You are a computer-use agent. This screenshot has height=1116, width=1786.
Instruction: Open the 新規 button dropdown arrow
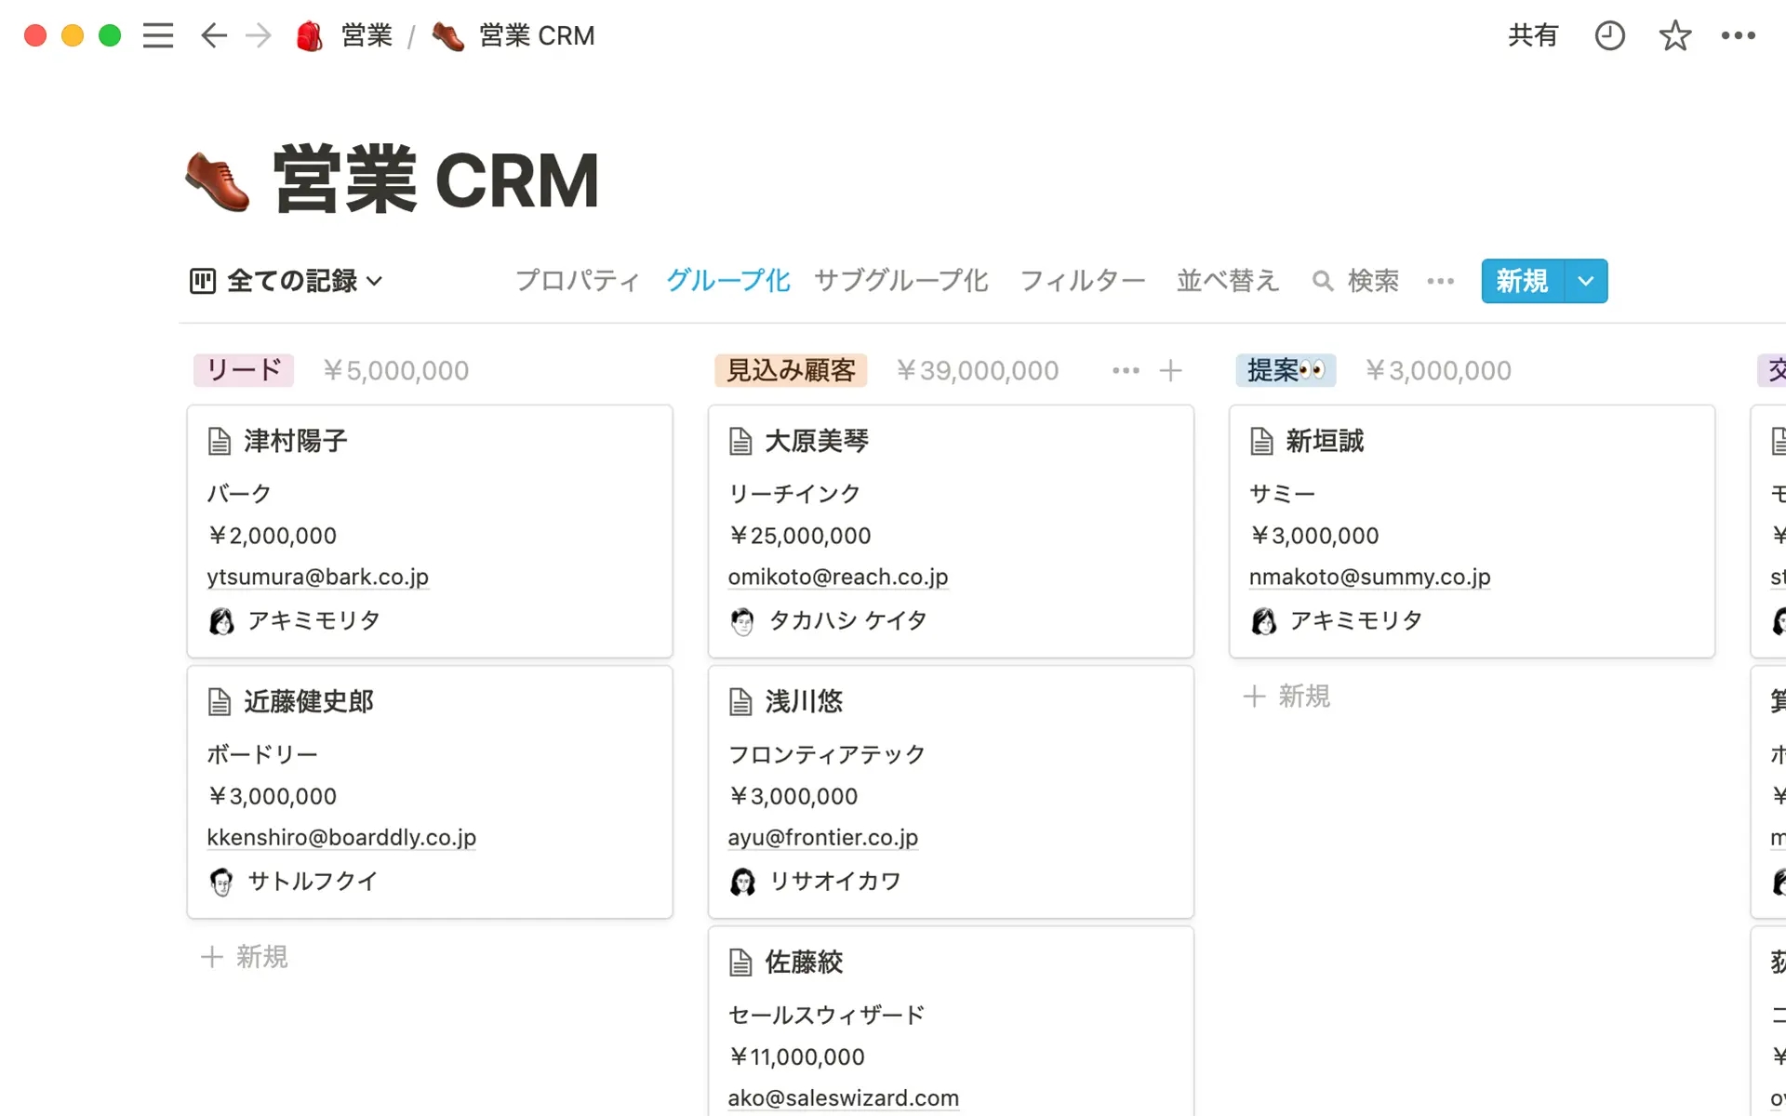click(1585, 281)
